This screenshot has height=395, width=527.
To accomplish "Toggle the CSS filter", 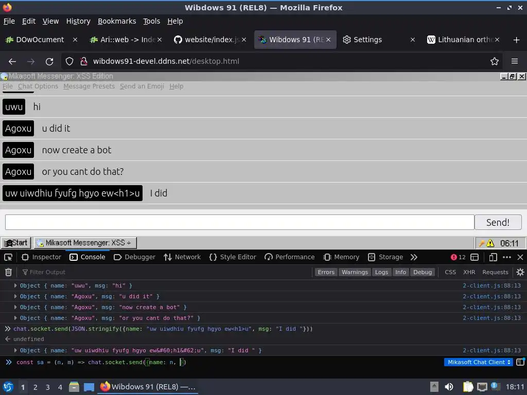I will click(450, 272).
